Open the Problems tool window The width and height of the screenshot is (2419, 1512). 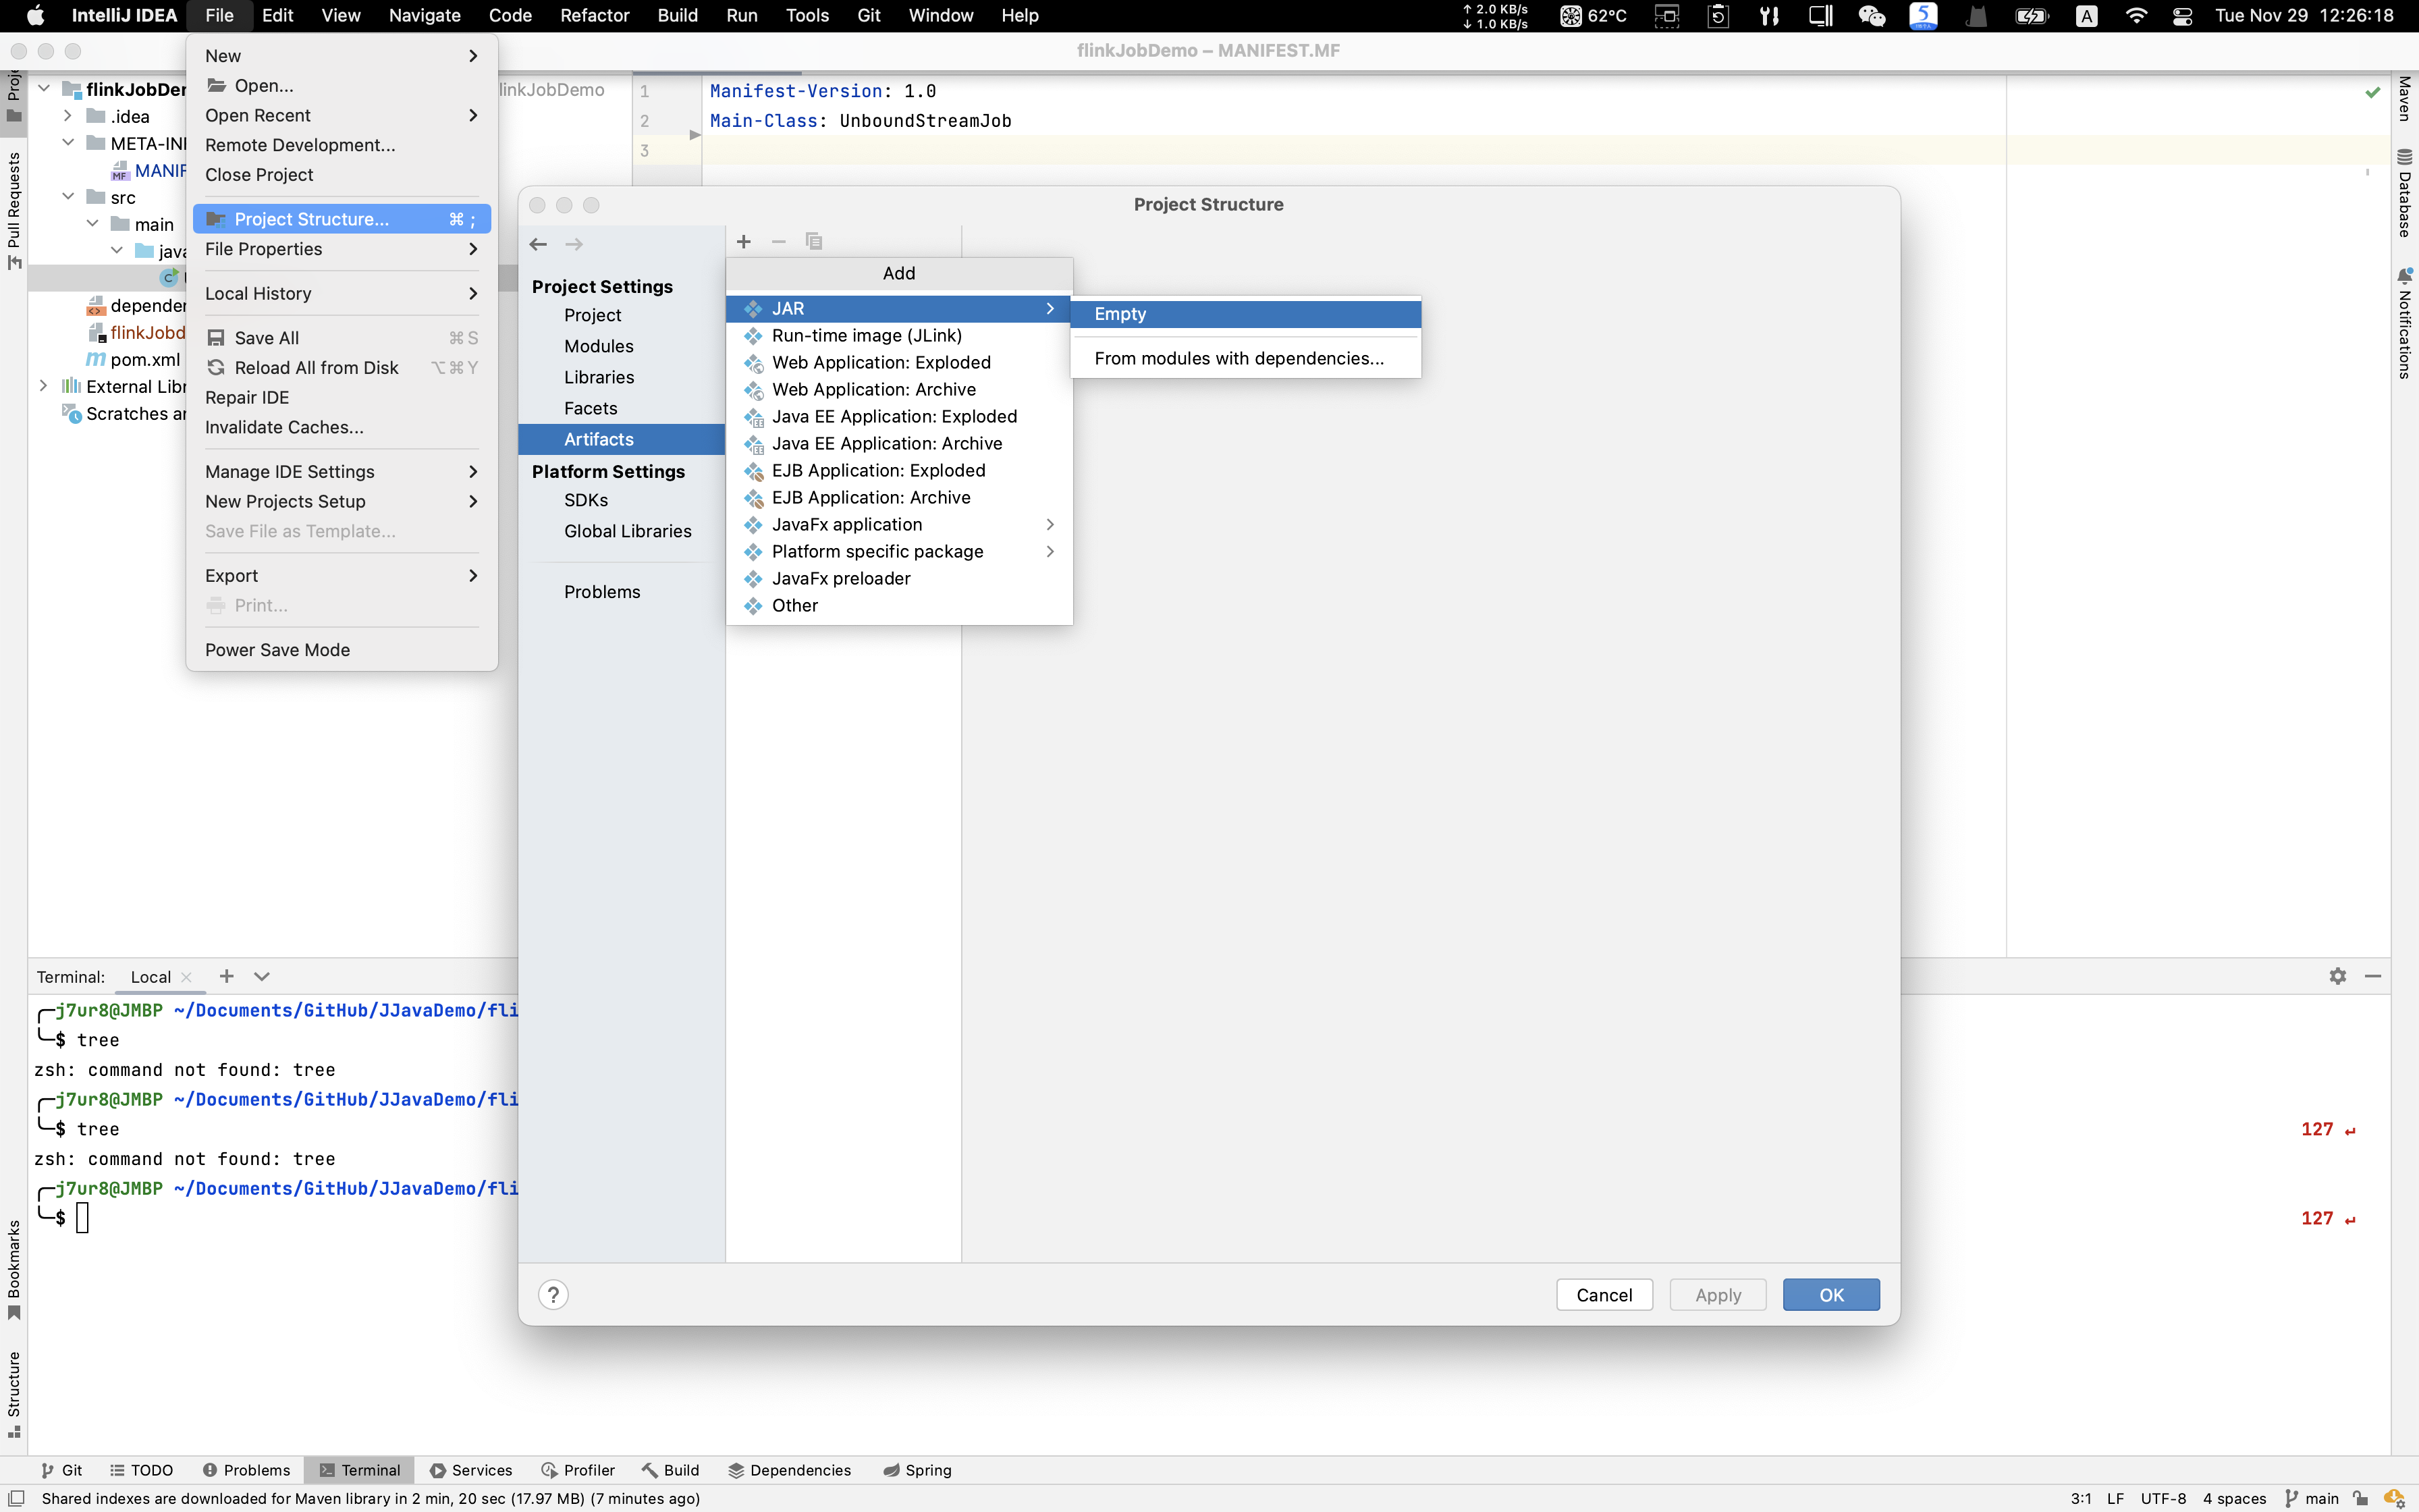coord(246,1470)
